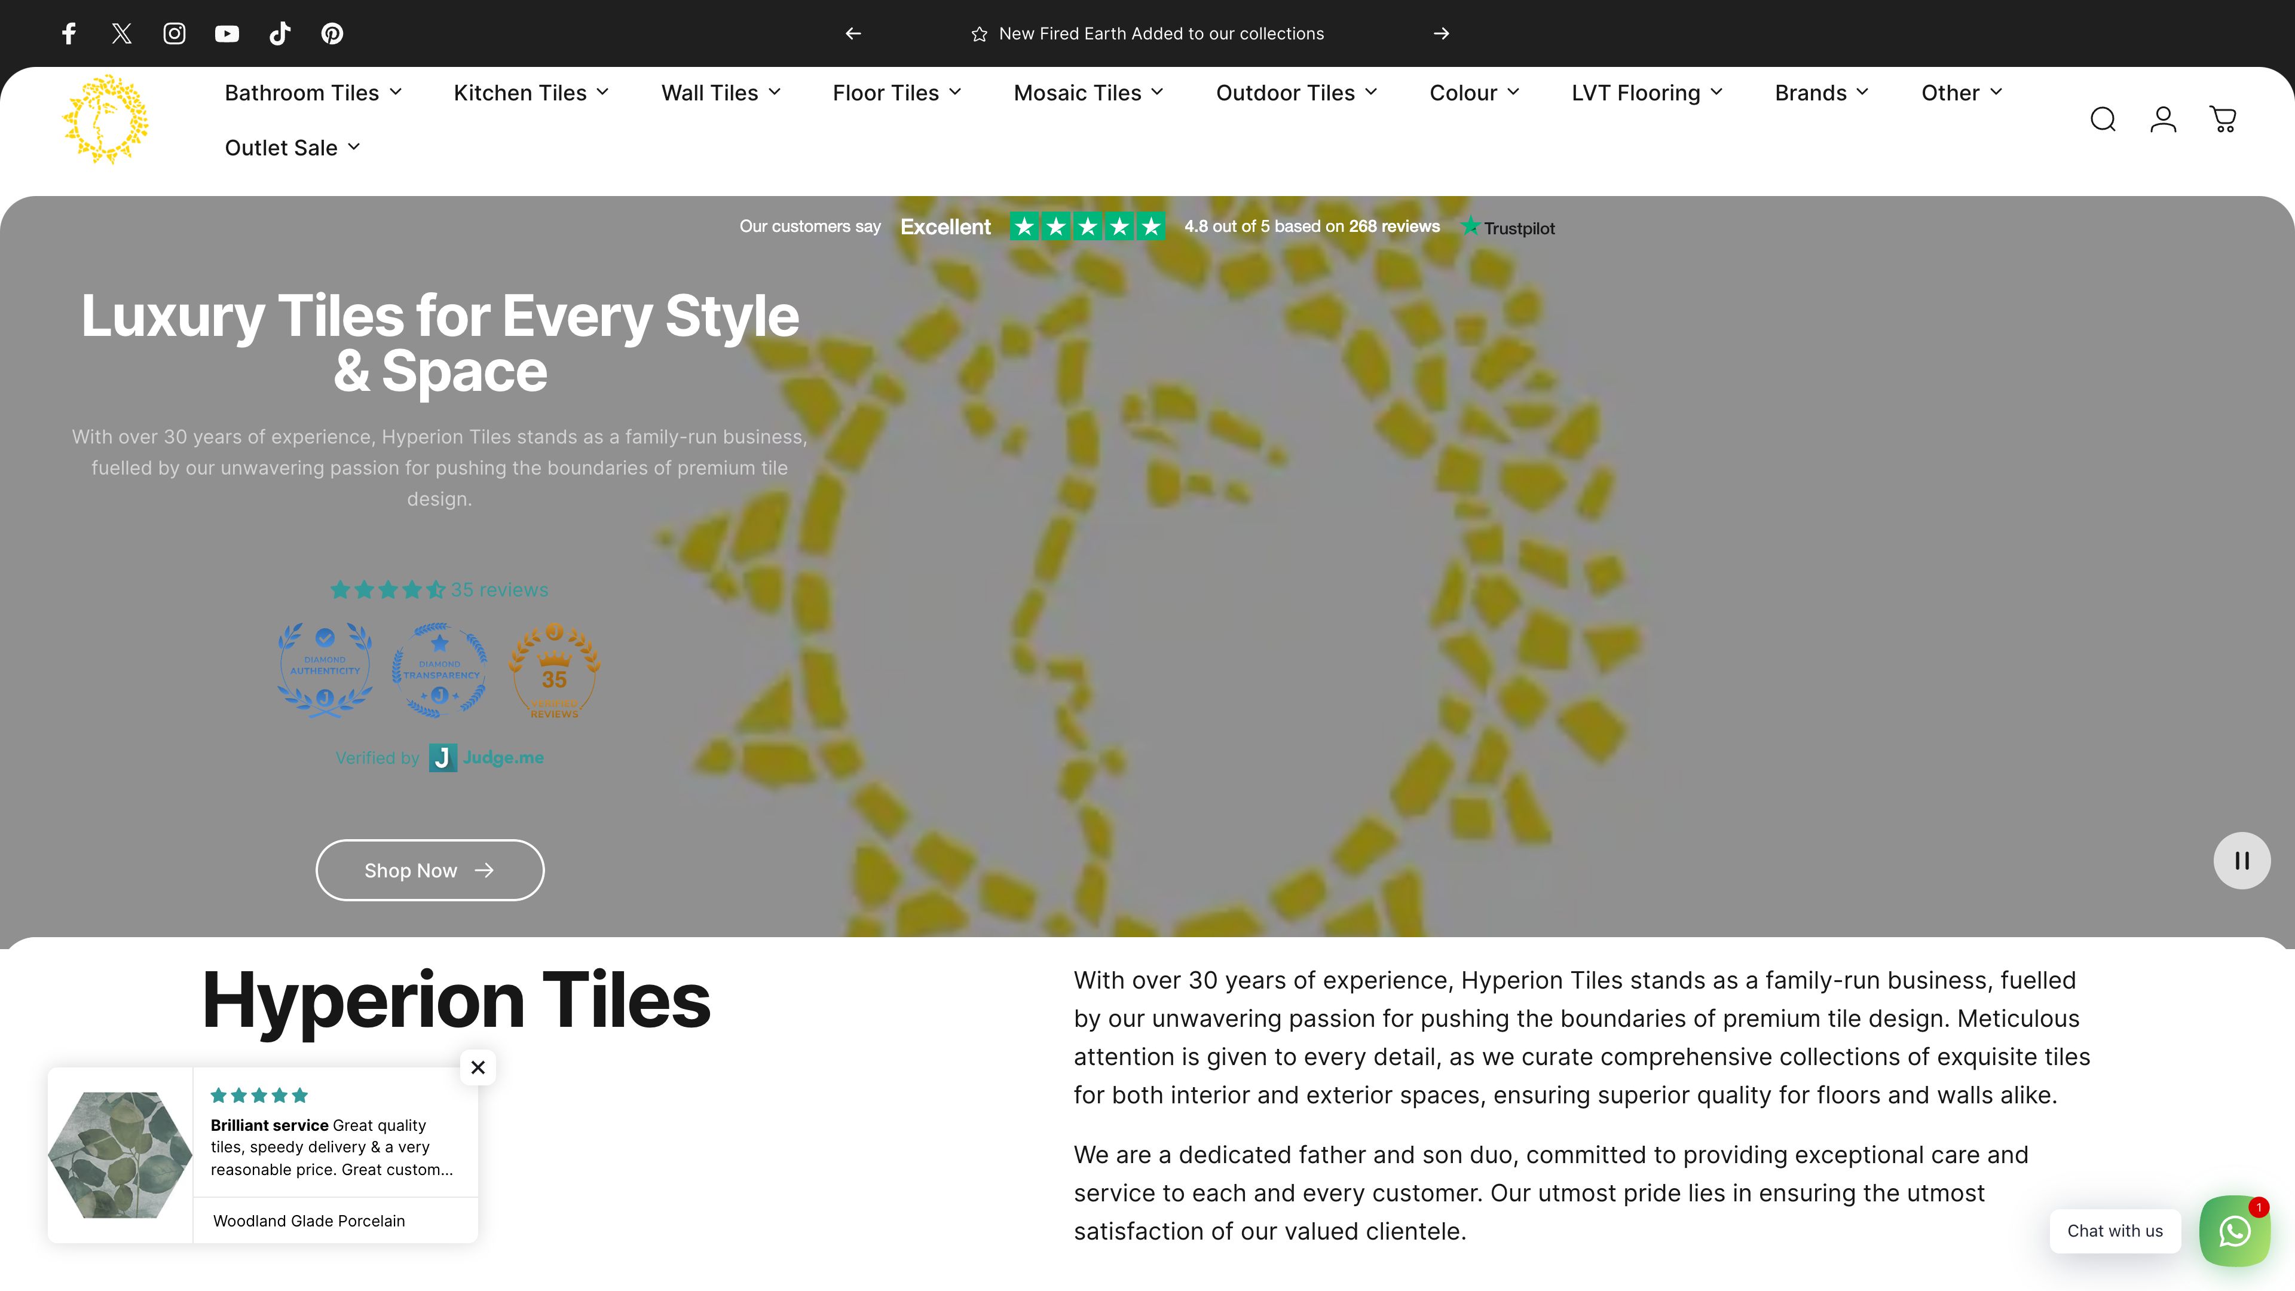Click the Woodland Glade Porcelain review thumbnail
The width and height of the screenshot is (2295, 1291).
(x=120, y=1155)
